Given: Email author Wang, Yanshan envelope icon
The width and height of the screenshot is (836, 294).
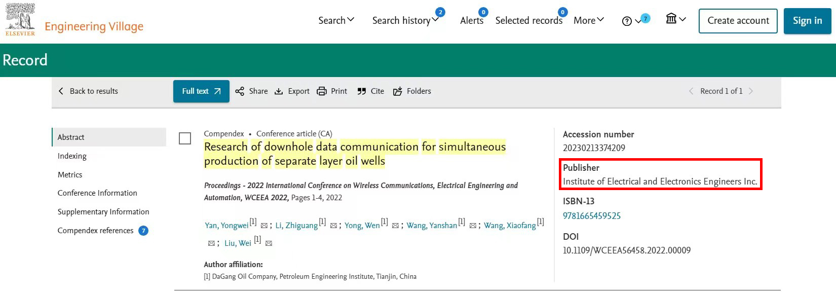Looking at the screenshot, I should 473,226.
